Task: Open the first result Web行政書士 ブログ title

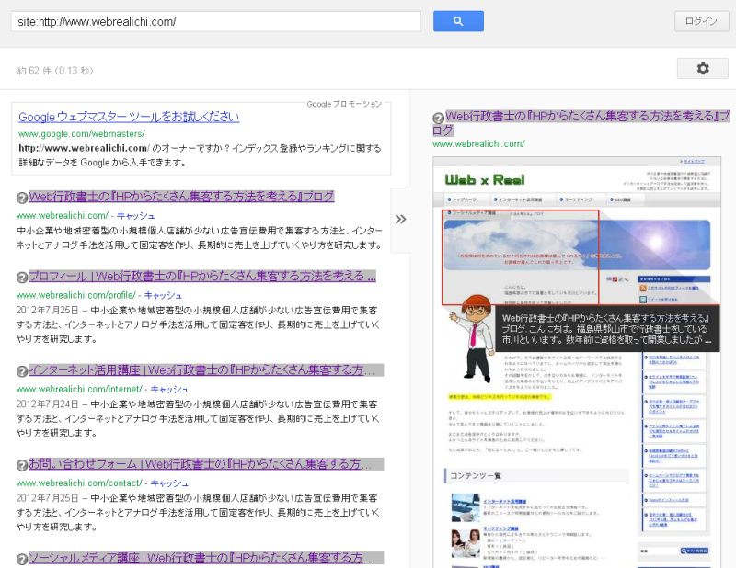Action: [x=181, y=196]
